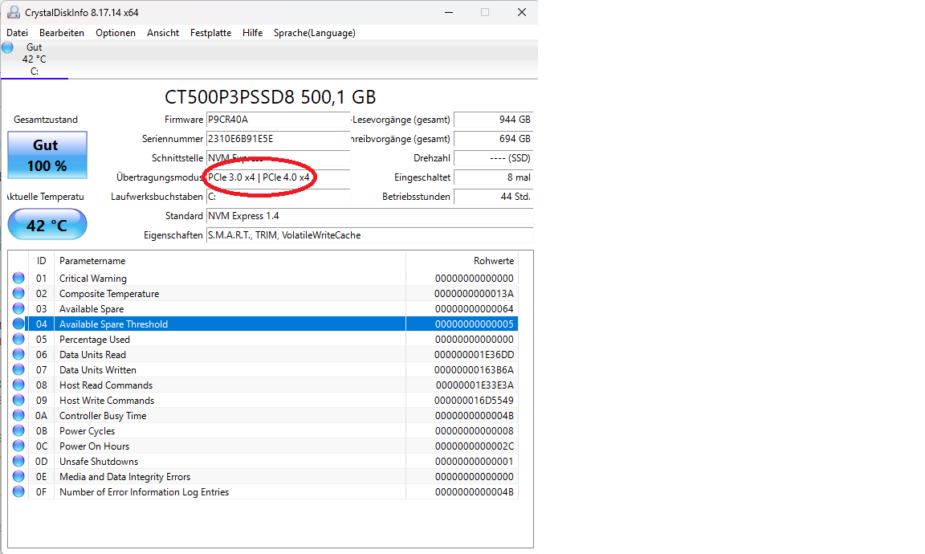Screen dimensions: 925x554
Task: Select the Power On Hours row text
Action: (95, 446)
